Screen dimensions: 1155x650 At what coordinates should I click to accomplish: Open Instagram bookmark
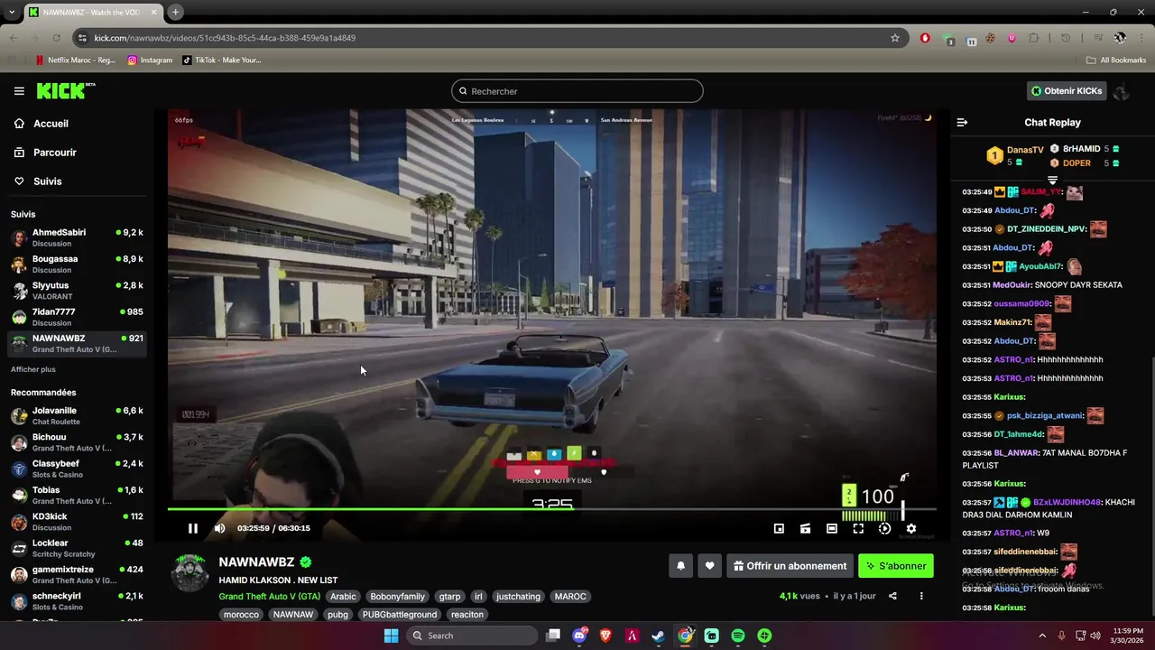150,60
